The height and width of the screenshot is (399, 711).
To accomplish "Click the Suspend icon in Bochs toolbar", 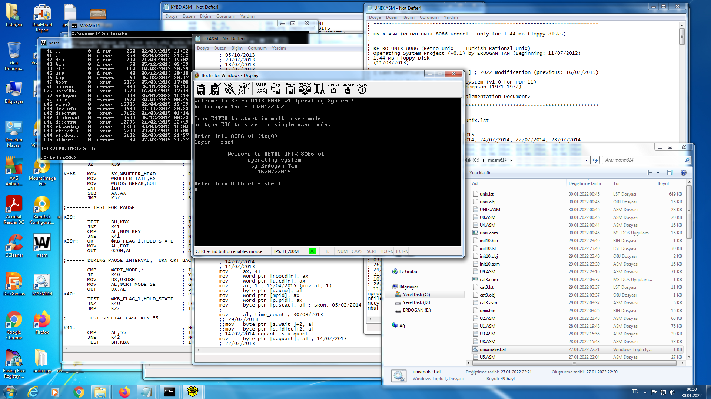I will (x=348, y=88).
